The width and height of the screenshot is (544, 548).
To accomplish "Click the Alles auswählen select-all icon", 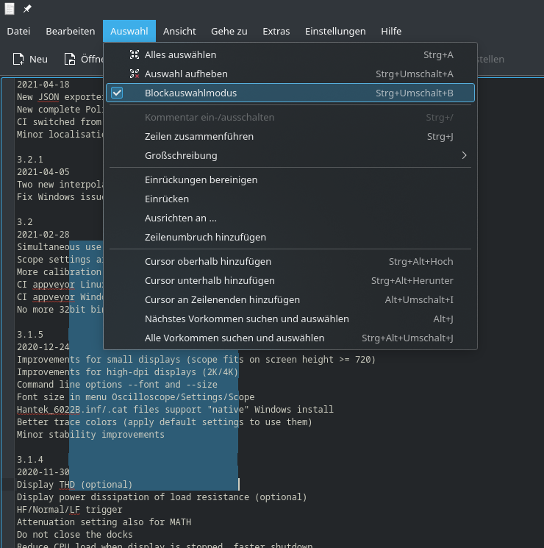I will coord(135,54).
